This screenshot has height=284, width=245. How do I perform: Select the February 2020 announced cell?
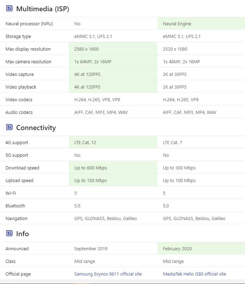tap(201, 248)
